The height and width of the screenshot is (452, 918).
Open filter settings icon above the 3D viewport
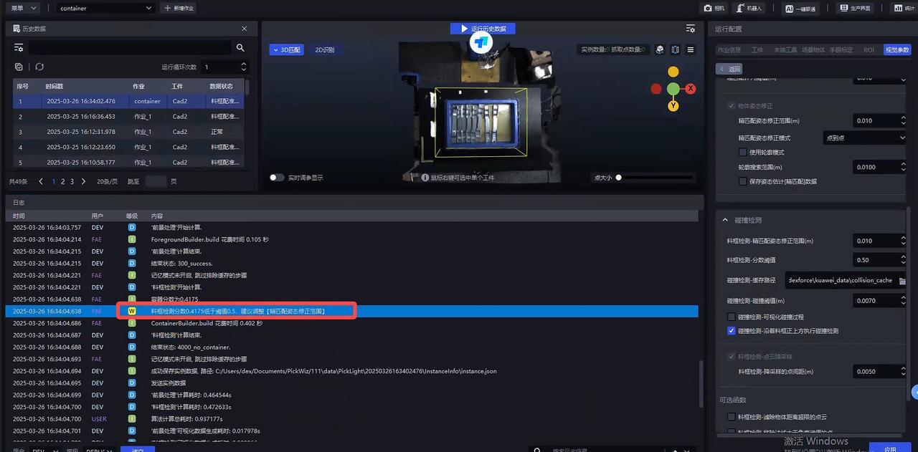click(x=690, y=29)
